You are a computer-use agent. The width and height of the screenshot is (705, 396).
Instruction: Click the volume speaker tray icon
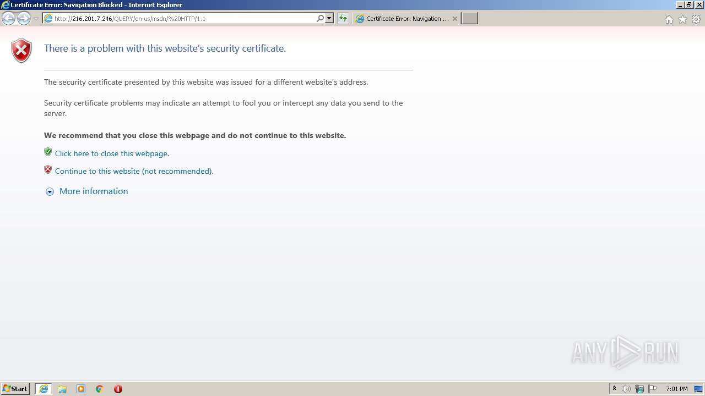click(626, 389)
